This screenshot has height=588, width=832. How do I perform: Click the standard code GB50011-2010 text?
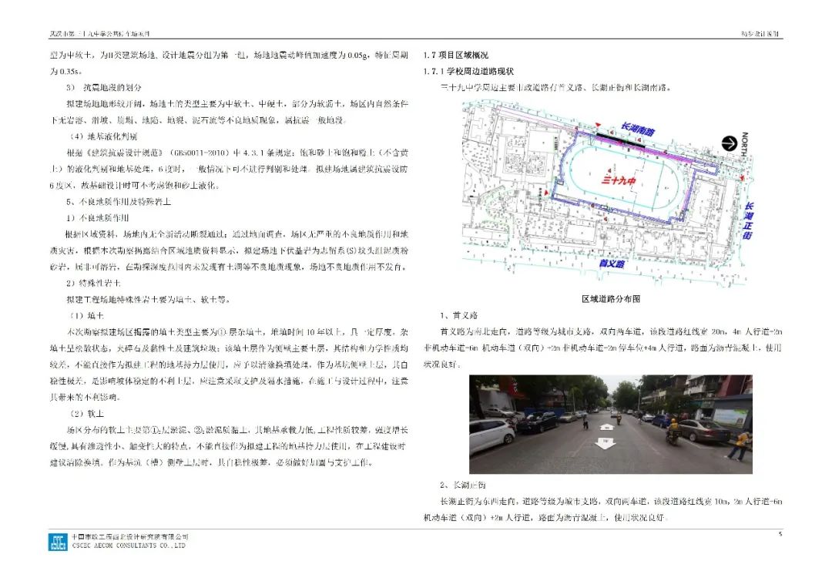200,153
